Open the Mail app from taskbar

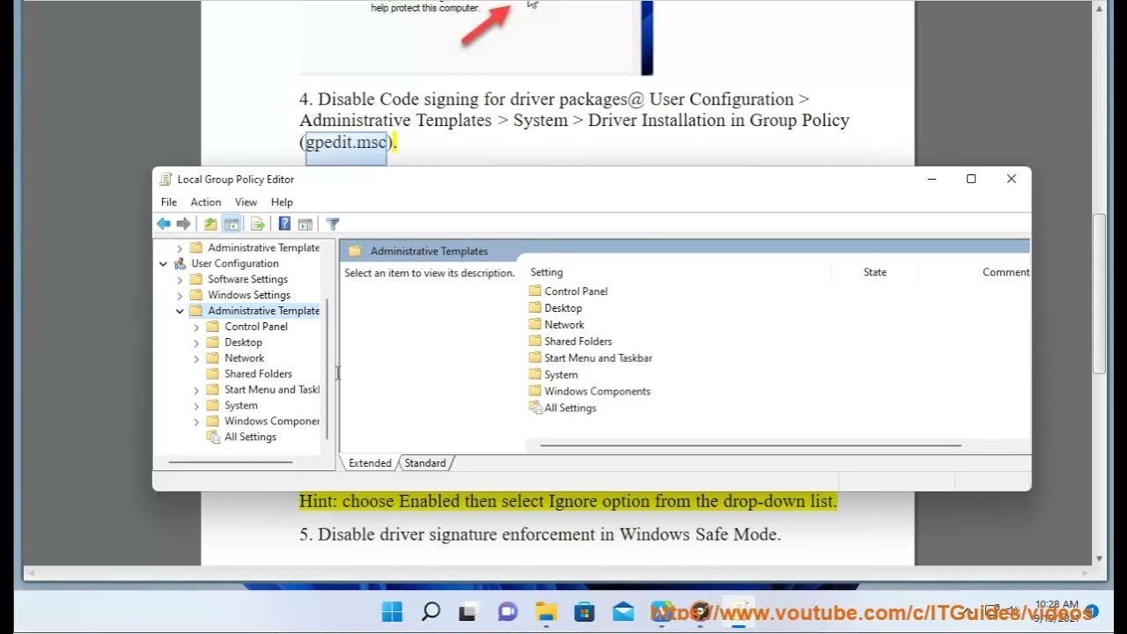coord(623,611)
